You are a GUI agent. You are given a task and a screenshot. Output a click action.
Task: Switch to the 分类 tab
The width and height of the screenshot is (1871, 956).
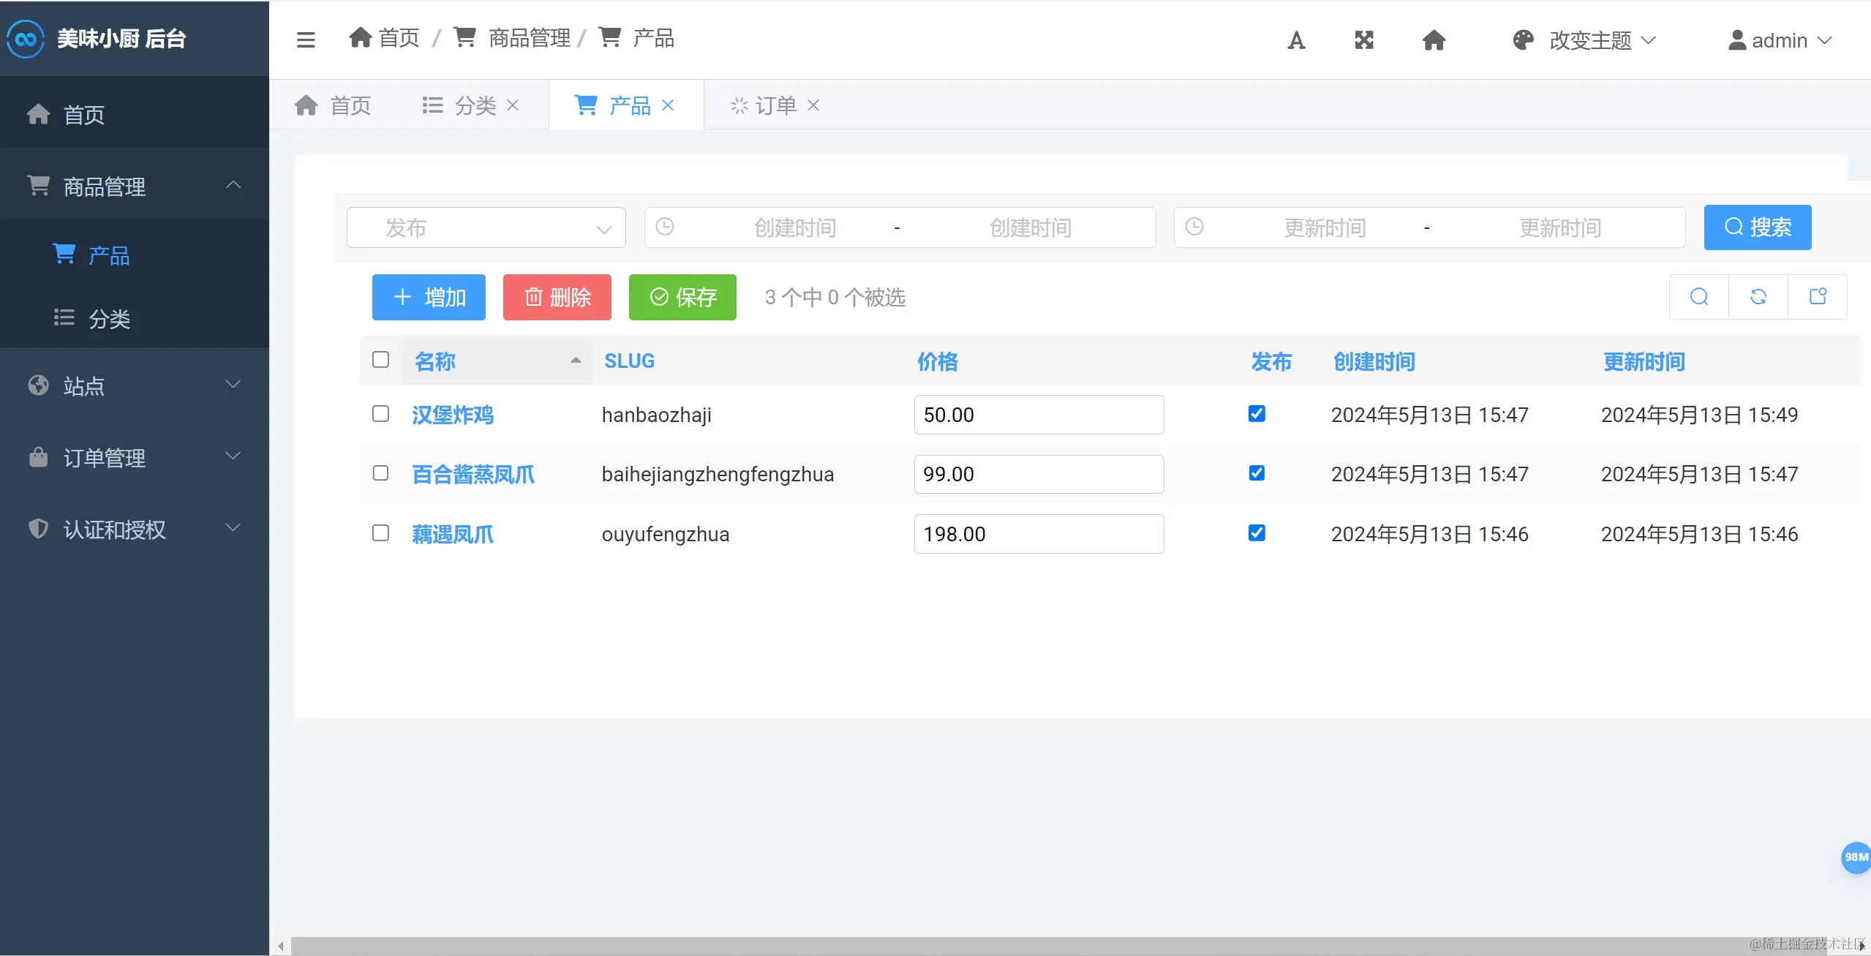click(x=470, y=106)
